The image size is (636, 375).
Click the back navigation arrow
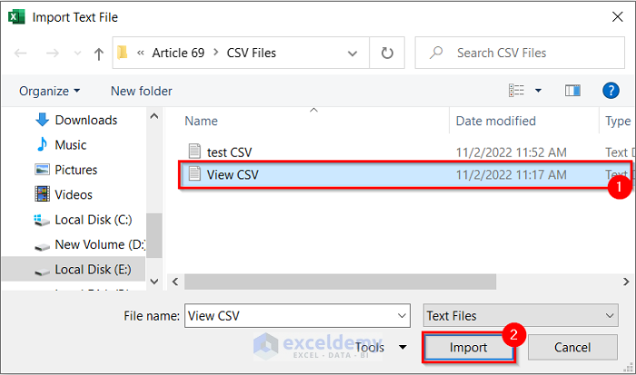(22, 53)
